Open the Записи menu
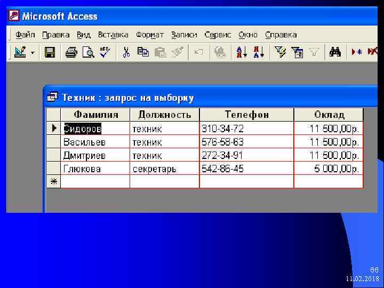The height and width of the screenshot is (288, 384). [184, 35]
